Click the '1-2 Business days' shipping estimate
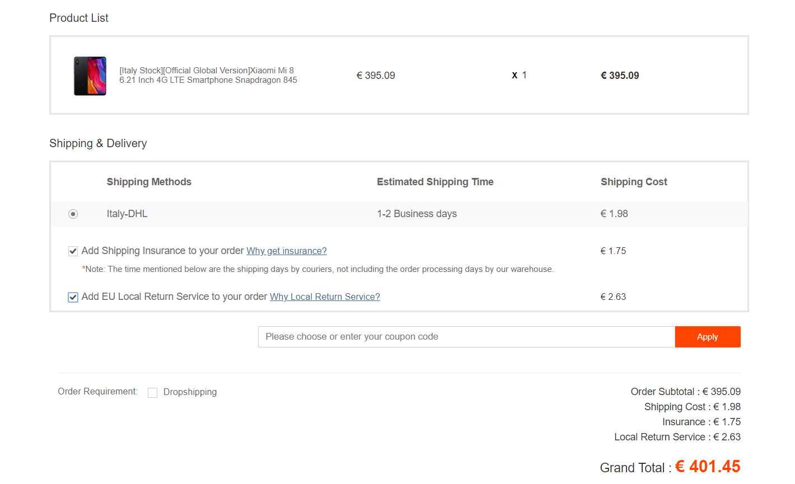This screenshot has width=795, height=484. click(417, 214)
